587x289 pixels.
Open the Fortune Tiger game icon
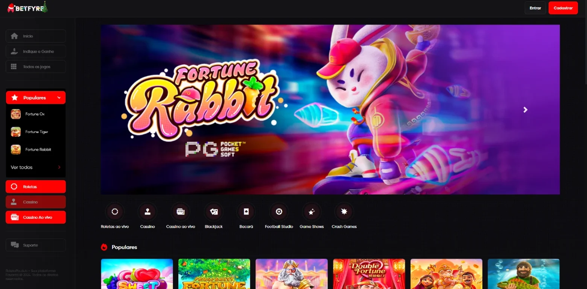click(16, 132)
